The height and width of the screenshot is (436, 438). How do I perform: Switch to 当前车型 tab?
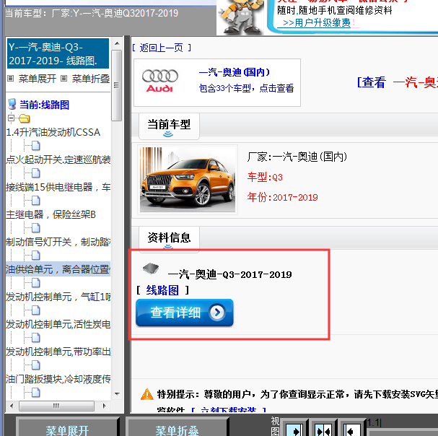point(169,126)
